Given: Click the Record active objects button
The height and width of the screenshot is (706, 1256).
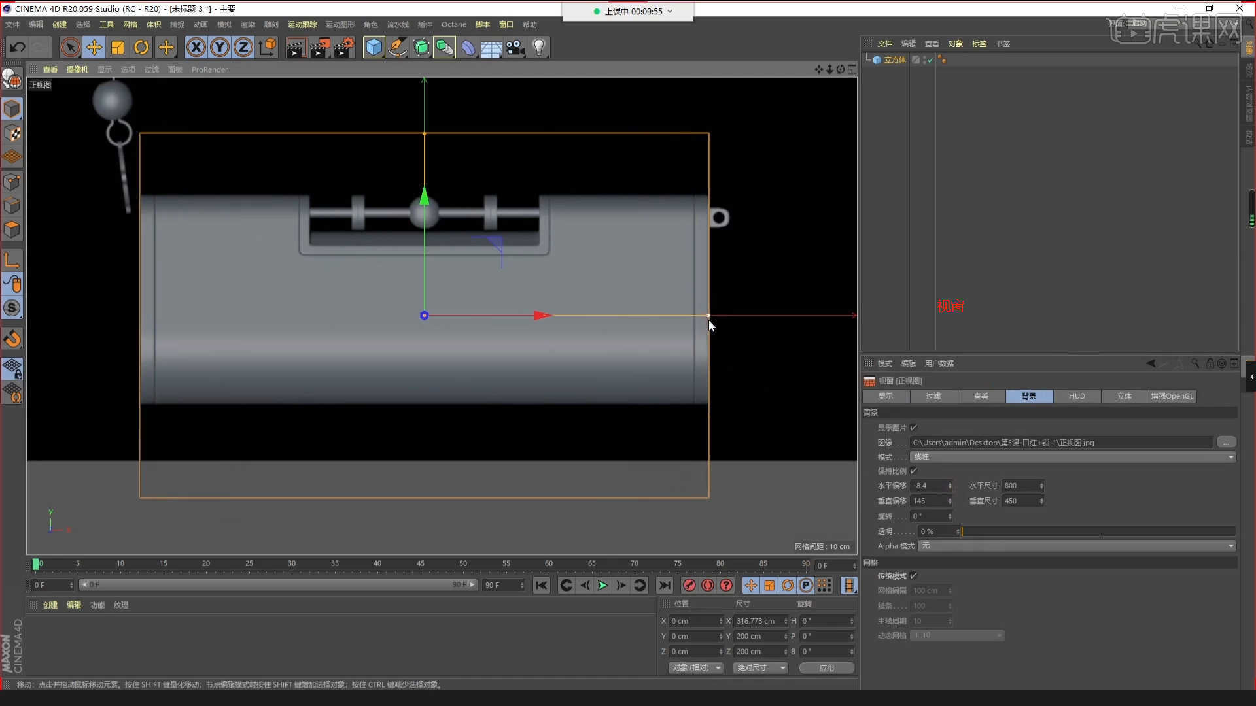Looking at the screenshot, I should click(689, 585).
